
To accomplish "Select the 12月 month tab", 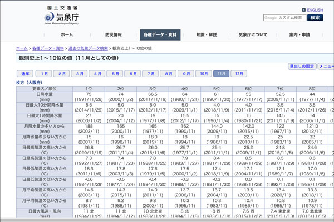I will tap(238, 74).
